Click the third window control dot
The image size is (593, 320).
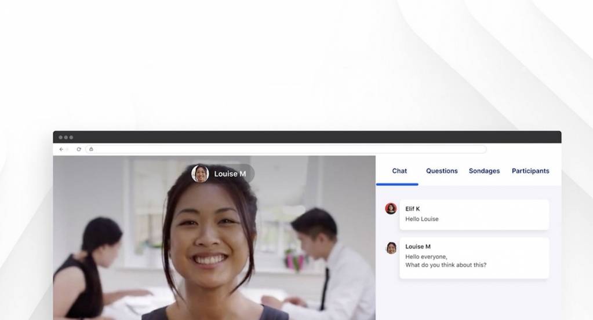pos(71,137)
